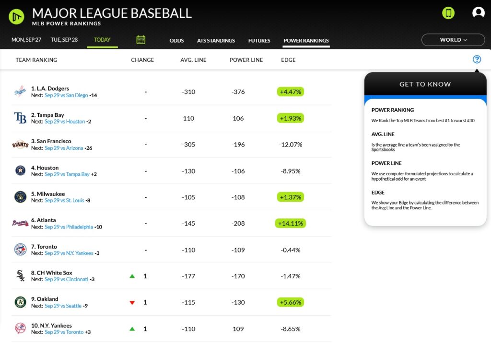Click the Oakland Athletics team logo
Viewport: 491px width, 343px height.
[20, 302]
